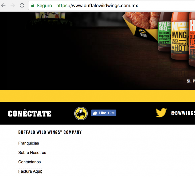This screenshot has width=195, height=177.
Task: Click the Sweet BBQ sauce bottle image
Action: (165, 32)
